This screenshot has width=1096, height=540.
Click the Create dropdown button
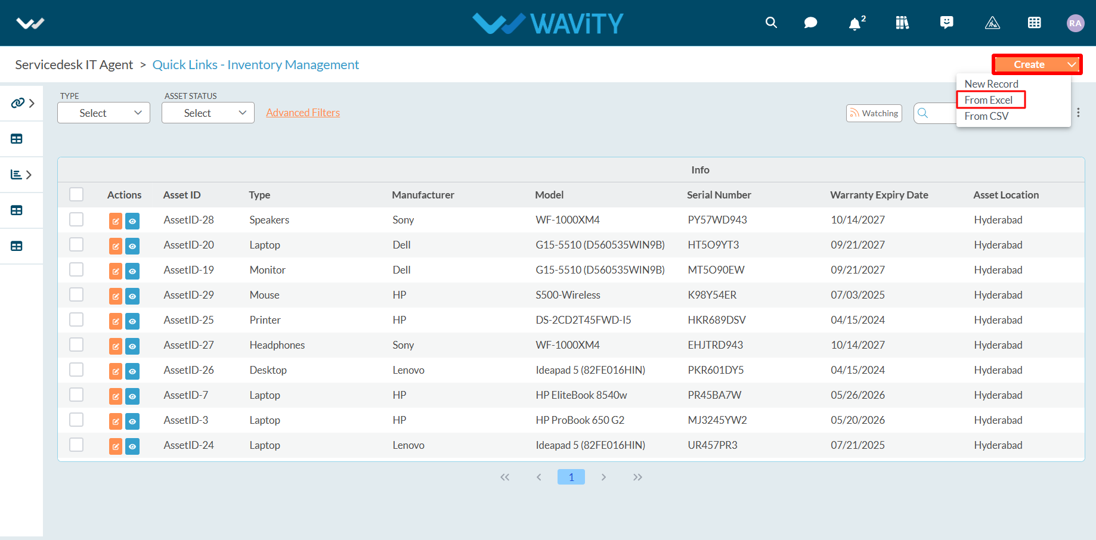click(1037, 64)
